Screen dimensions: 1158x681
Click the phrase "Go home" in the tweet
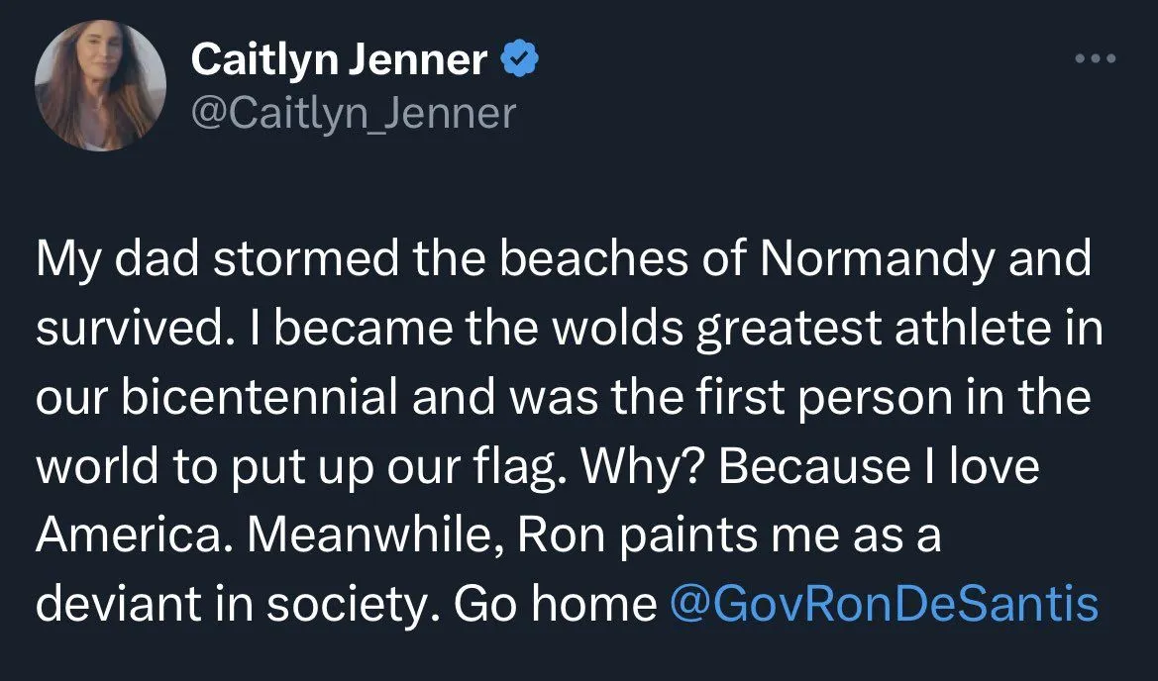[555, 603]
